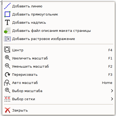Click the zoom out minus magnifier icon

pyautogui.click(x=7, y=66)
